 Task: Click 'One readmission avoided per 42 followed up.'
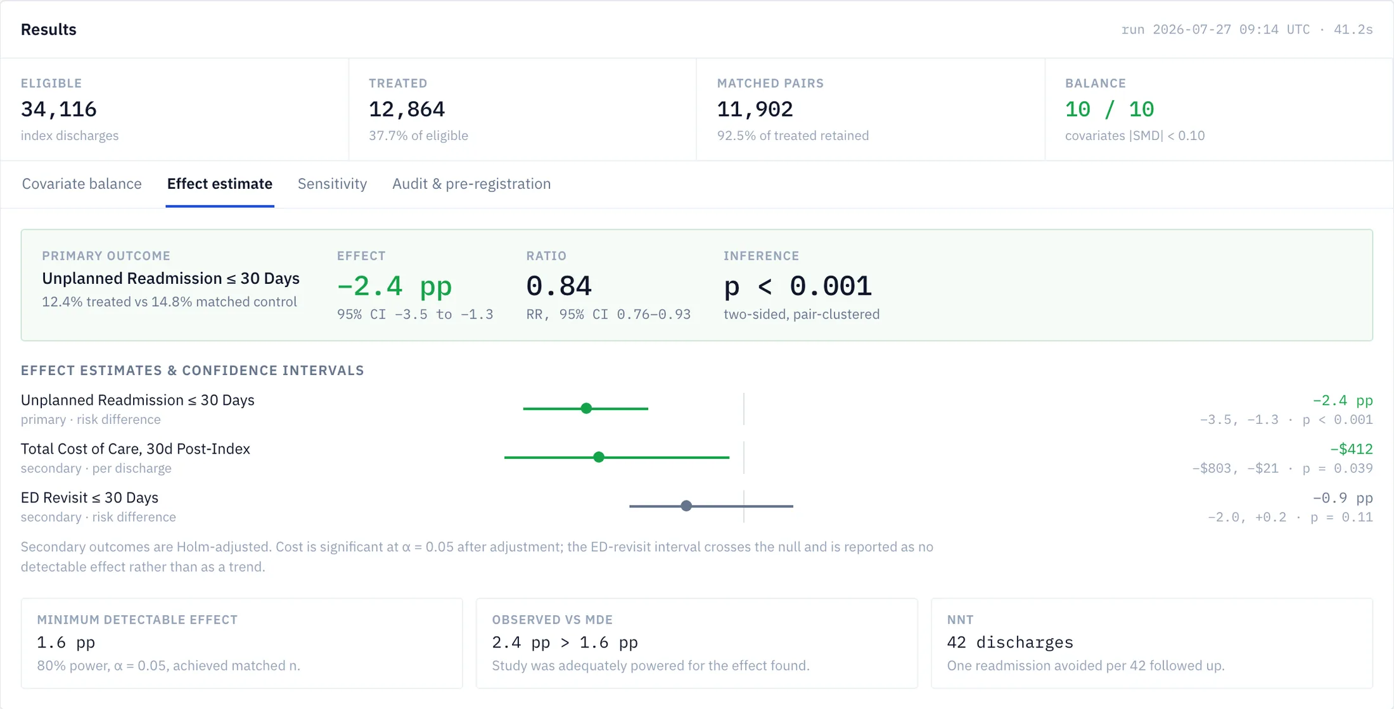point(1085,666)
